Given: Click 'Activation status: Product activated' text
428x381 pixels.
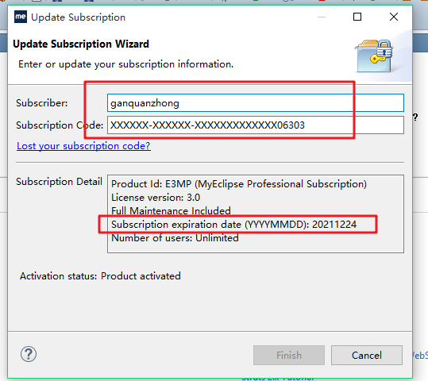Looking at the screenshot, I should 100,276.
